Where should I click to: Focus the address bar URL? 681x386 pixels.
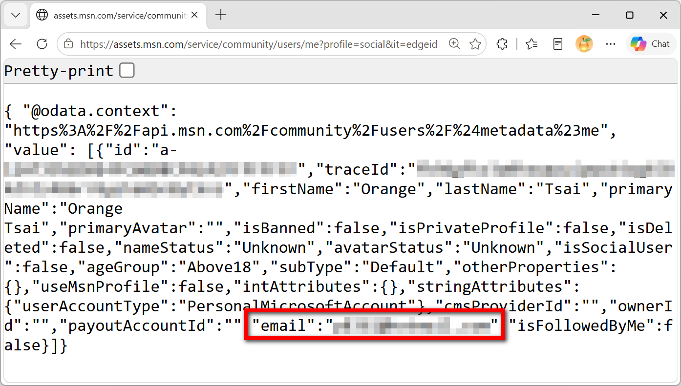[259, 44]
